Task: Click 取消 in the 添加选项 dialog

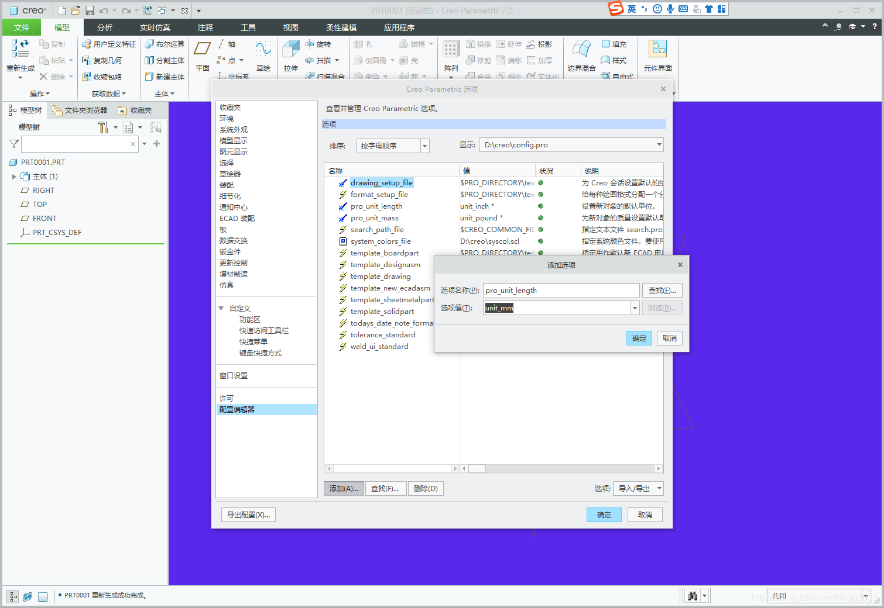Action: [x=670, y=338]
